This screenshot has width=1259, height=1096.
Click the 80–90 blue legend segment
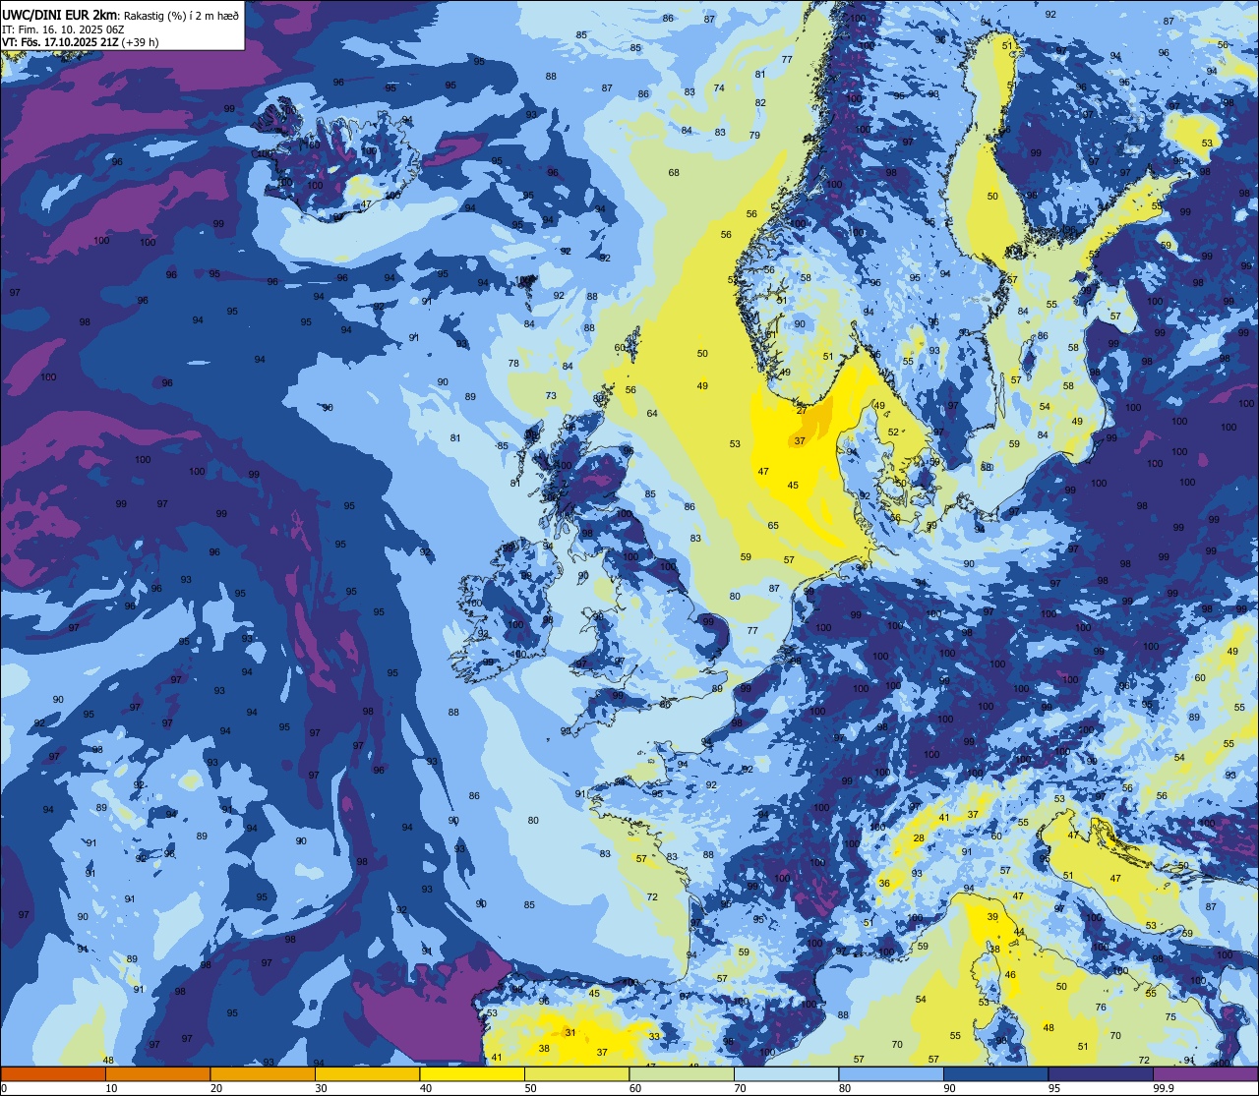[x=891, y=1073]
